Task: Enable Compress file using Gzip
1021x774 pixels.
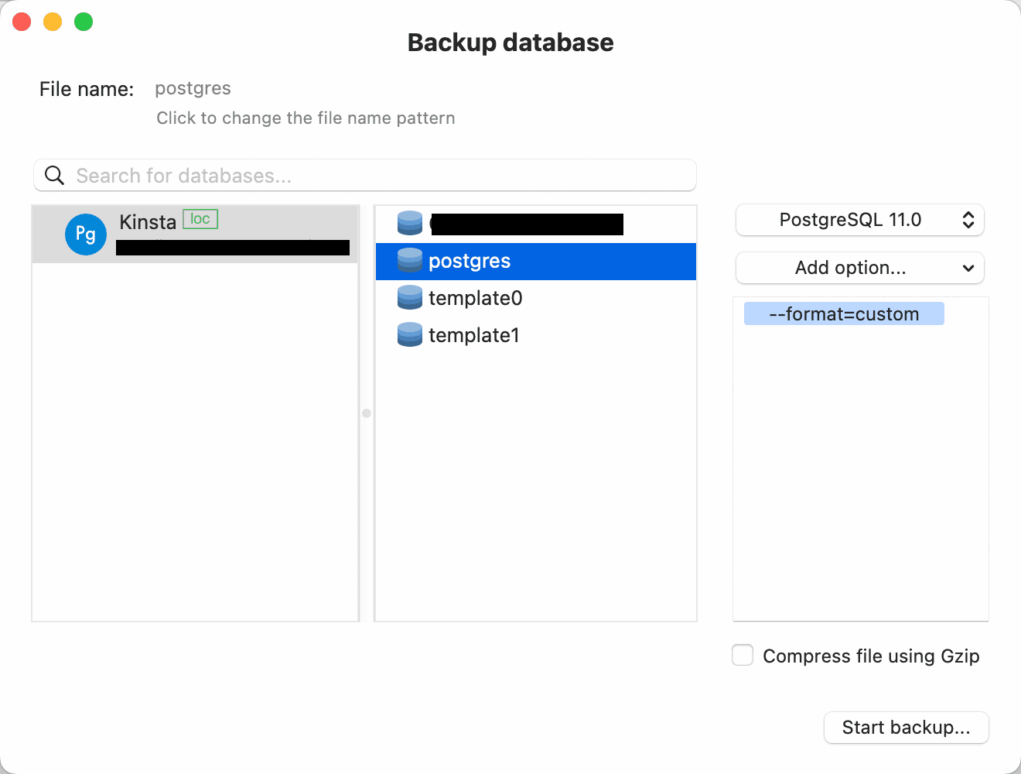Action: [742, 655]
